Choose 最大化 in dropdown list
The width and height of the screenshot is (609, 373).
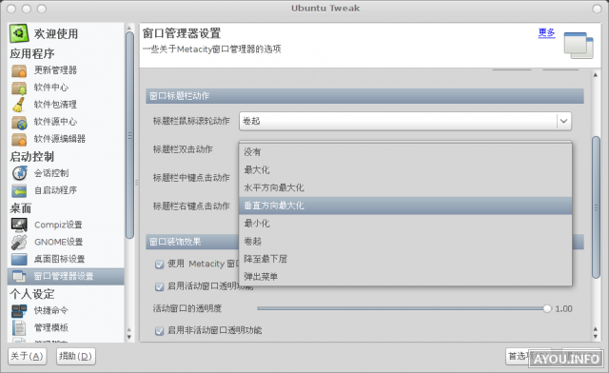tap(405, 169)
